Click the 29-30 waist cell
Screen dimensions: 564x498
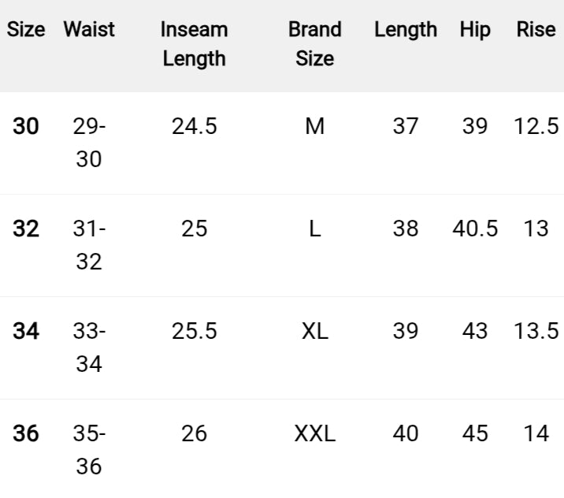89,143
